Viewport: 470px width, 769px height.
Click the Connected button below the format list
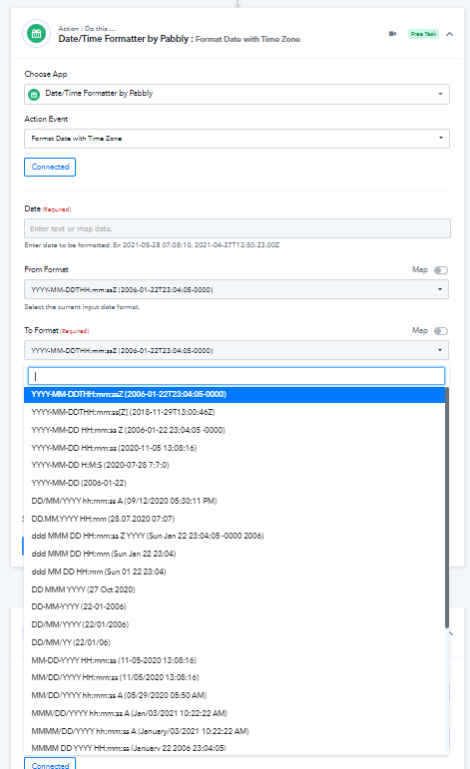point(50,764)
